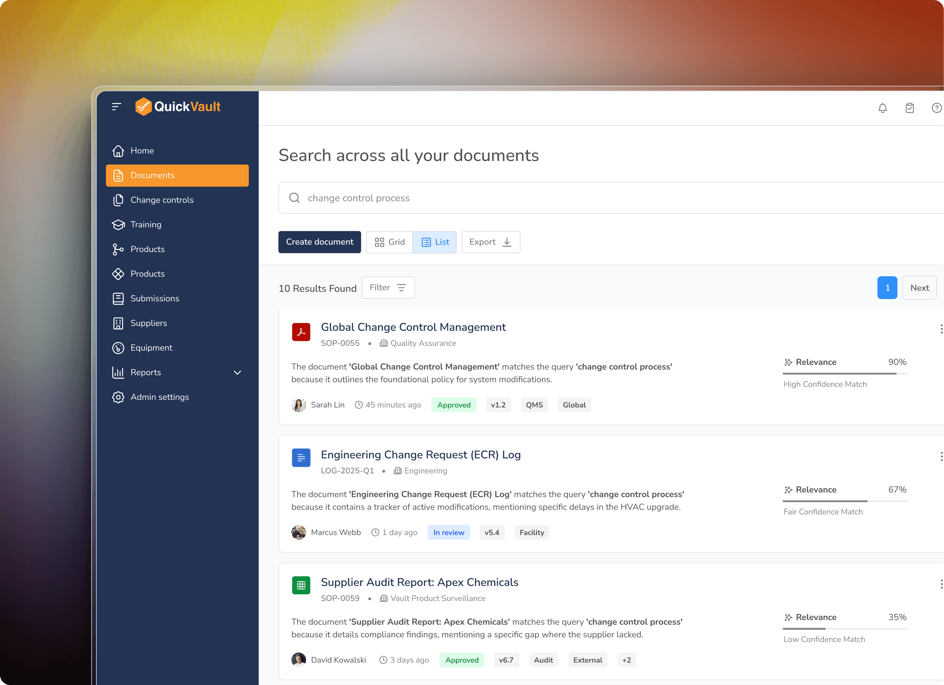This screenshot has height=685, width=944.
Task: Open Engineering Change Request (ECR) Log title
Action: tap(420, 454)
